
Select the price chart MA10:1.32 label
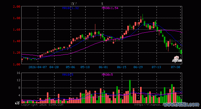click(x=71, y=8)
